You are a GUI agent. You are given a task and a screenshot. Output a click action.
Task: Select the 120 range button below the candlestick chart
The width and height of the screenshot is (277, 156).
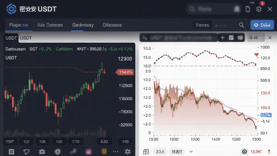click(x=59, y=141)
